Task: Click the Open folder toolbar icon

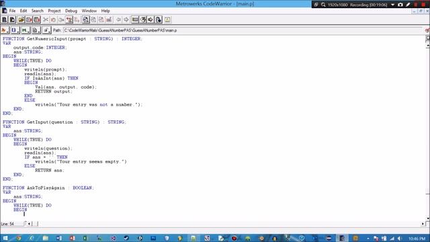Action: point(21,19)
